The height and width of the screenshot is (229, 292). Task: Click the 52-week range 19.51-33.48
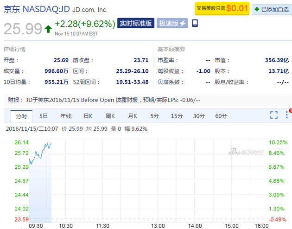(x=132, y=82)
